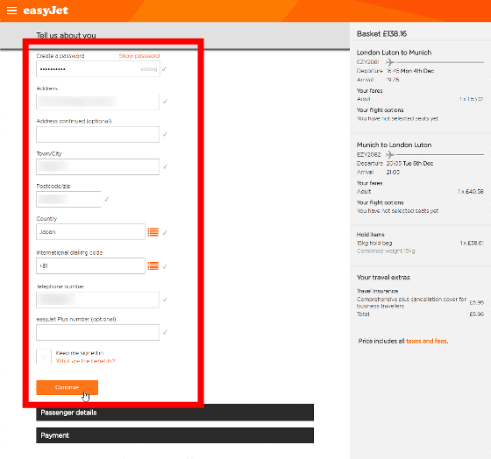The width and height of the screenshot is (491, 459).
Task: Click the easyJet logo
Action: 46,11
